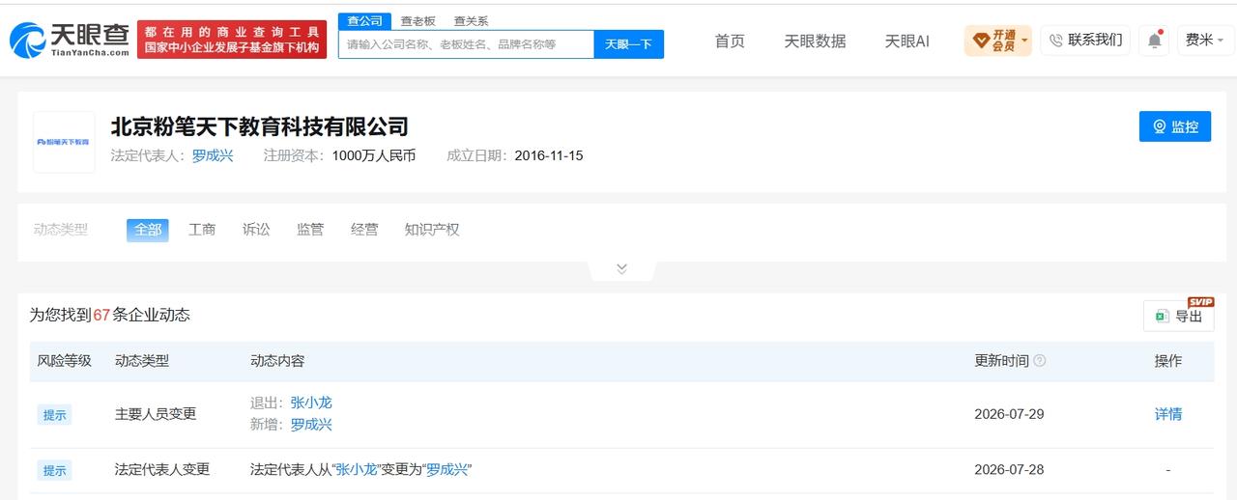Filter activity by 知识产权
The image size is (1237, 500).
pos(432,230)
